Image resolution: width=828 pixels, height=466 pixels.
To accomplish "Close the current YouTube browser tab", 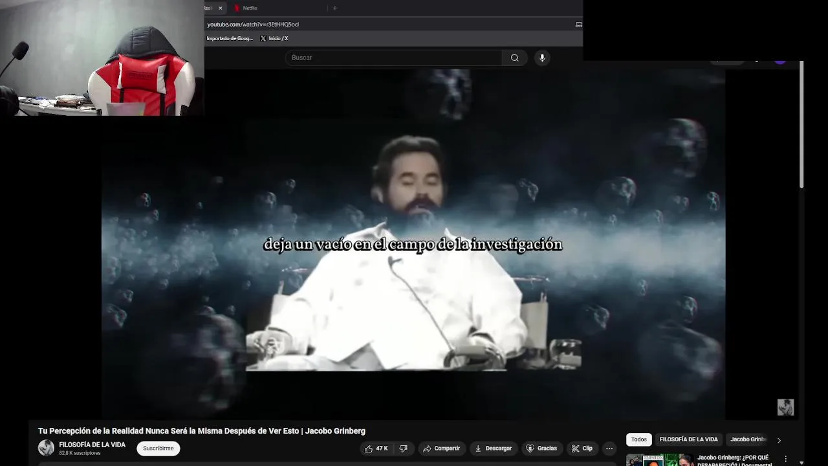I will coord(220,8).
